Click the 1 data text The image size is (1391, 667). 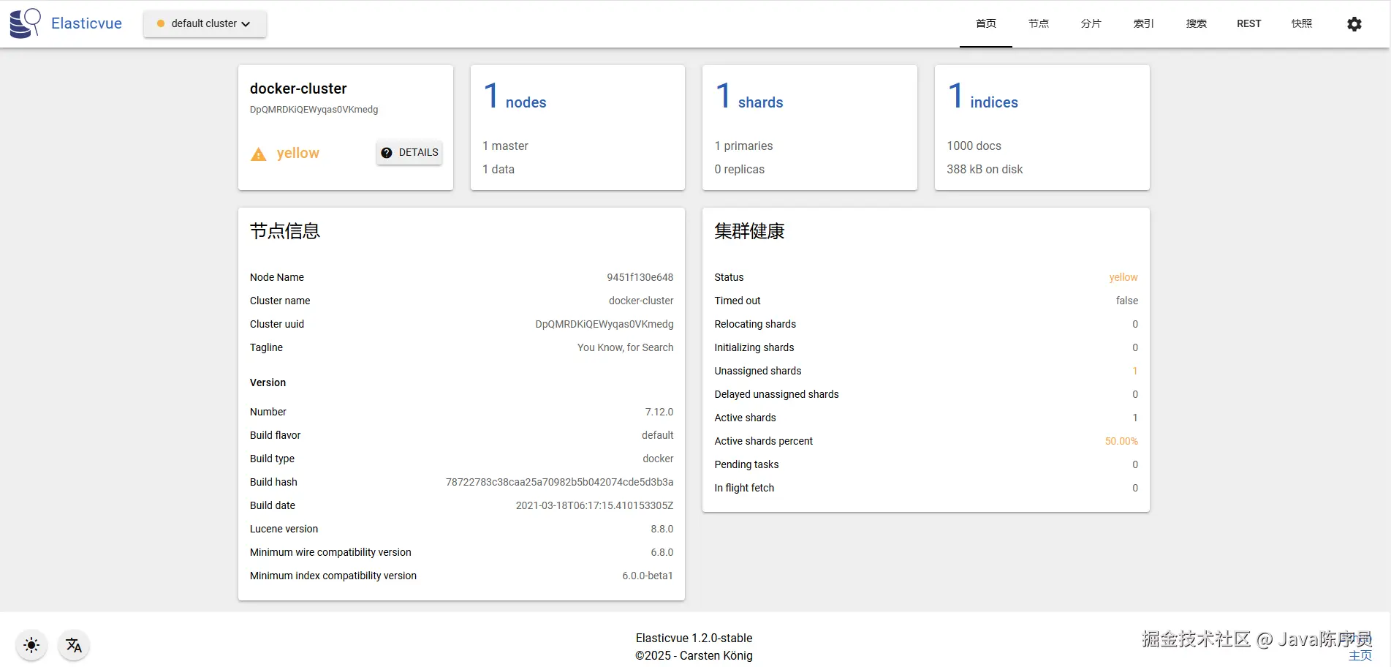coord(499,170)
